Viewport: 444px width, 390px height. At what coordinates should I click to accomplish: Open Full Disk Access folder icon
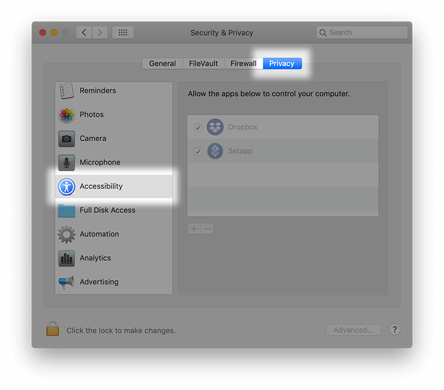coord(67,211)
